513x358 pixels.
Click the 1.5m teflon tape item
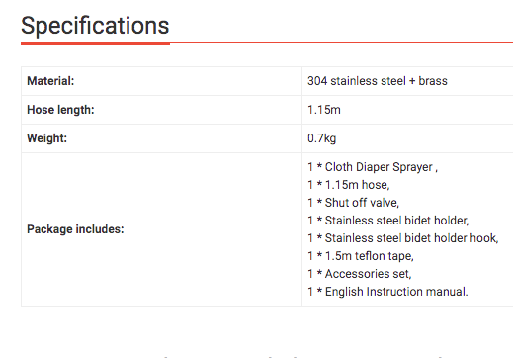(361, 256)
